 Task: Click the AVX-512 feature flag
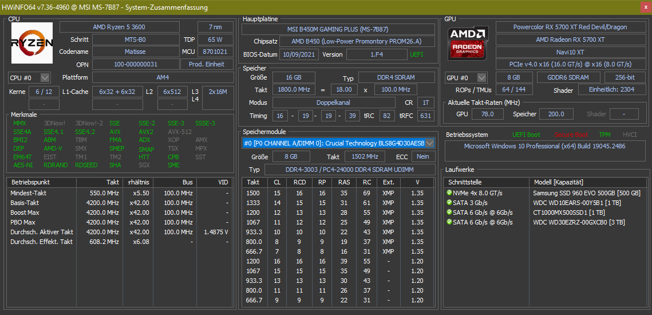click(x=180, y=132)
